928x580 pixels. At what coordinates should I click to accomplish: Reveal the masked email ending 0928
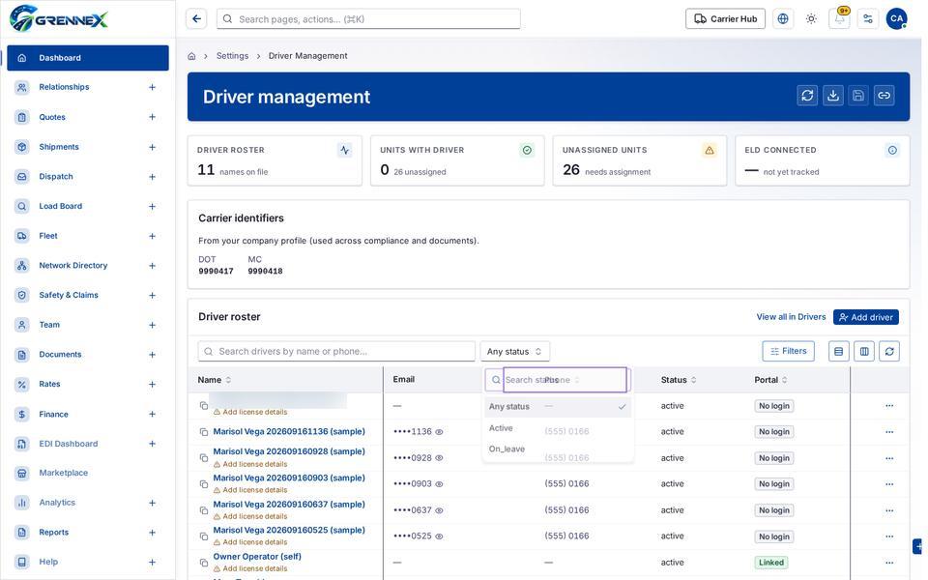439,458
